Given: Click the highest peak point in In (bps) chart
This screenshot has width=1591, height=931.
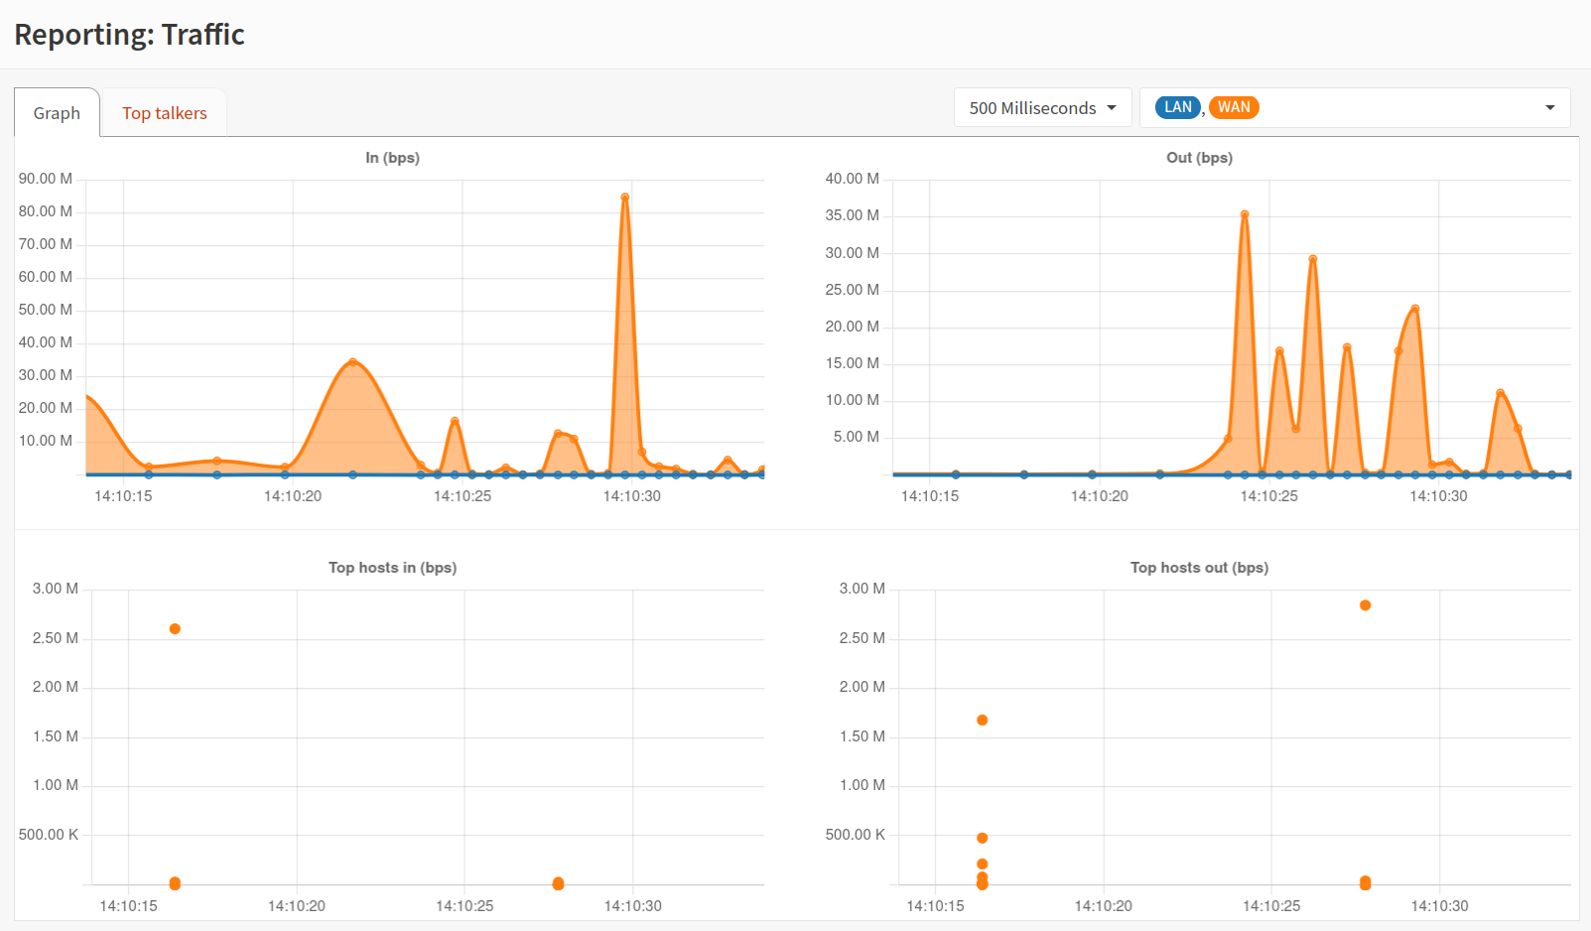Looking at the screenshot, I should coord(625,198).
